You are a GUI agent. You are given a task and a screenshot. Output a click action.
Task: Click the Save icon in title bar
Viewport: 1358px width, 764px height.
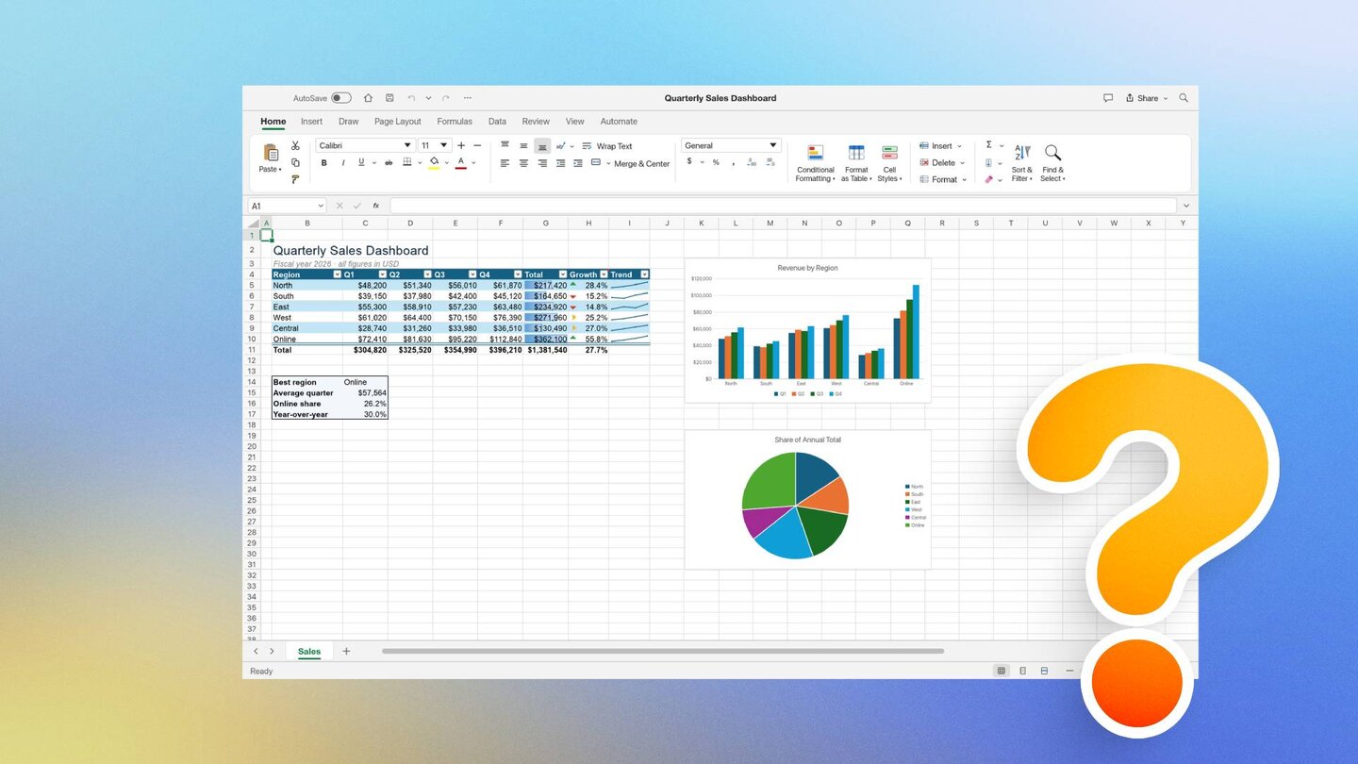point(389,98)
